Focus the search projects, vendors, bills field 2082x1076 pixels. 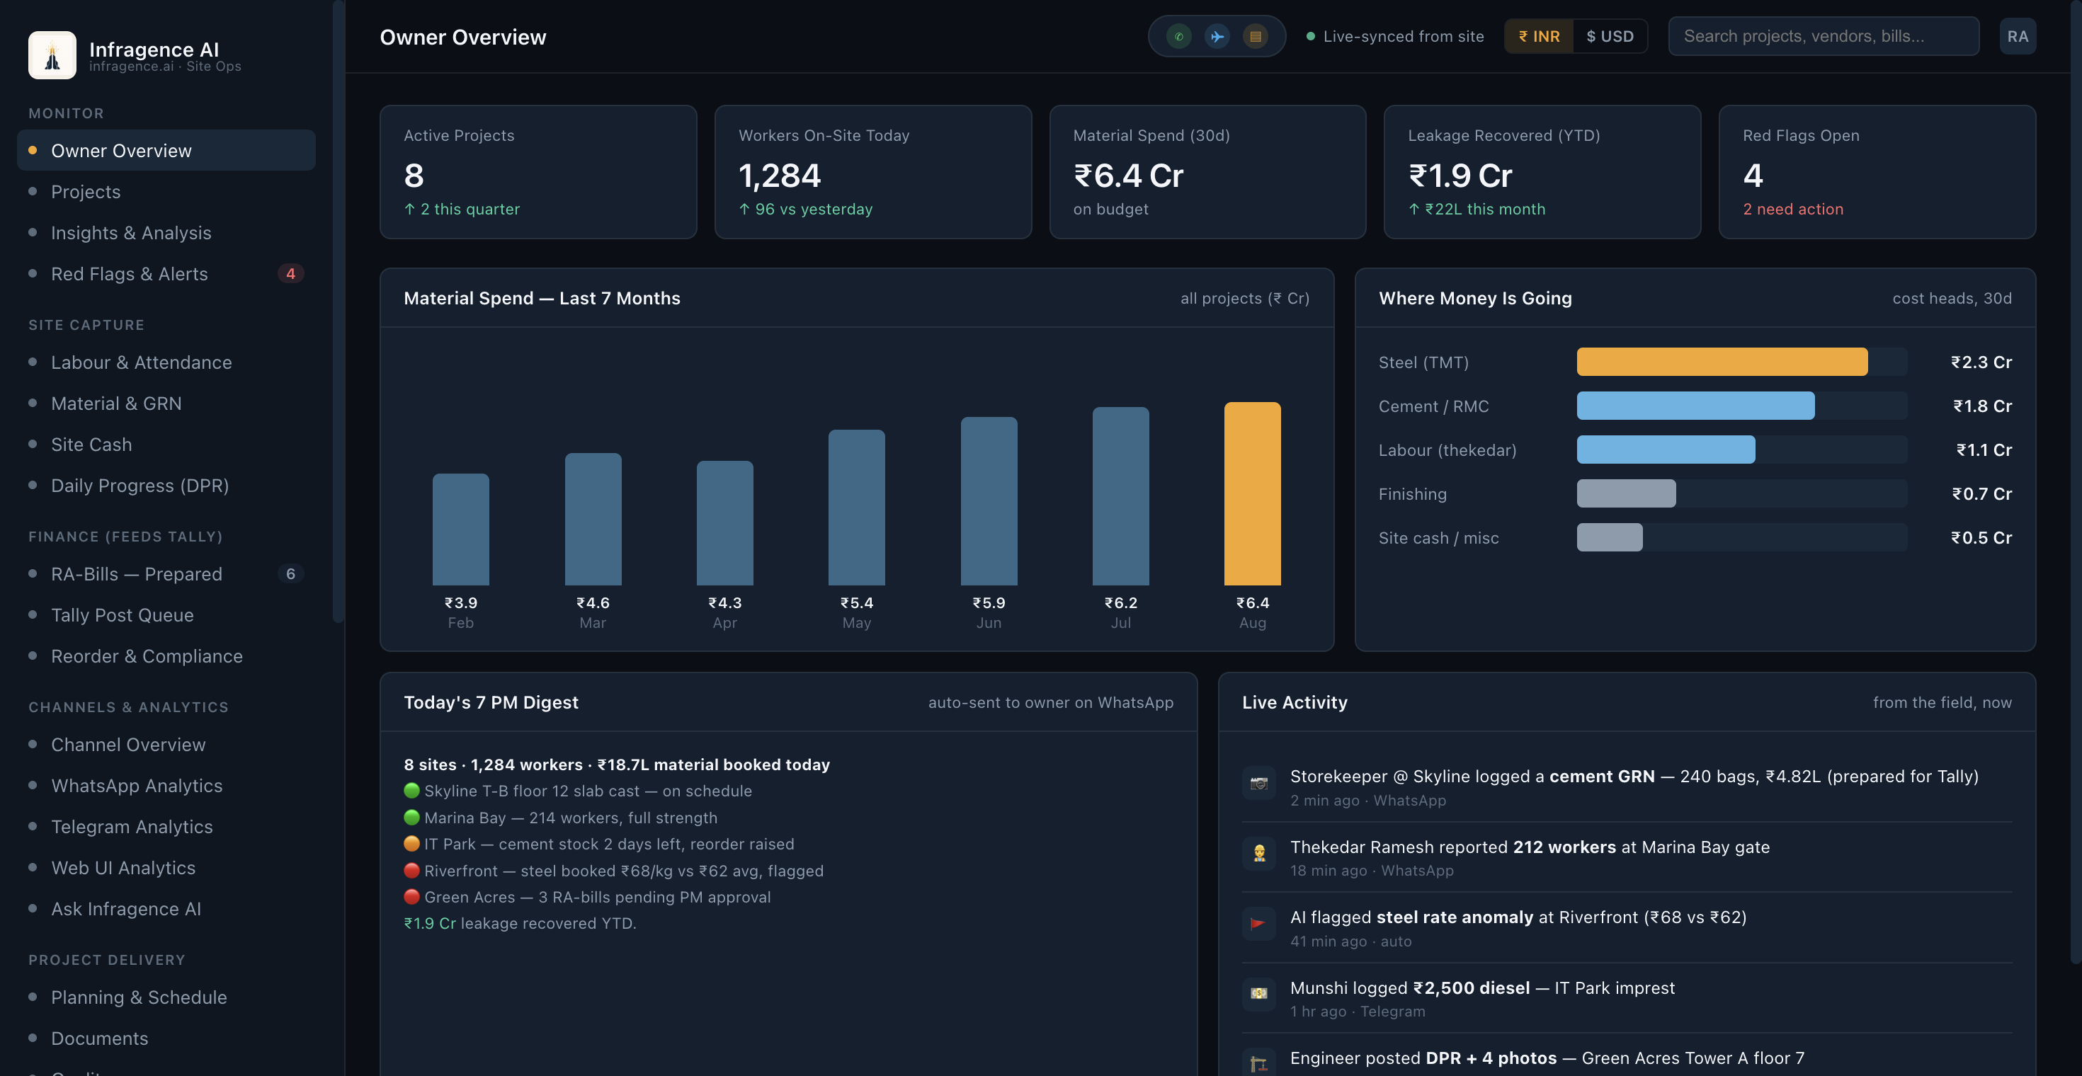coord(1824,36)
